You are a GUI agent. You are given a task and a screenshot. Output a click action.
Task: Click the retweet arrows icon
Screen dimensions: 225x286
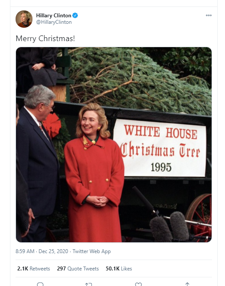(x=89, y=284)
